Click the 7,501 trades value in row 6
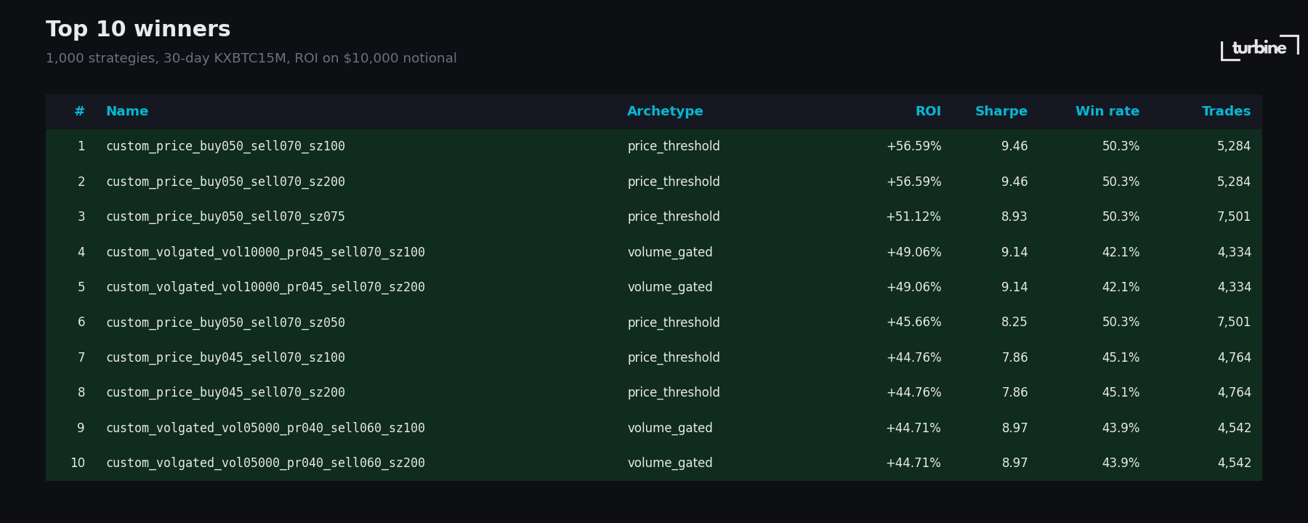1308x523 pixels. click(x=1233, y=323)
